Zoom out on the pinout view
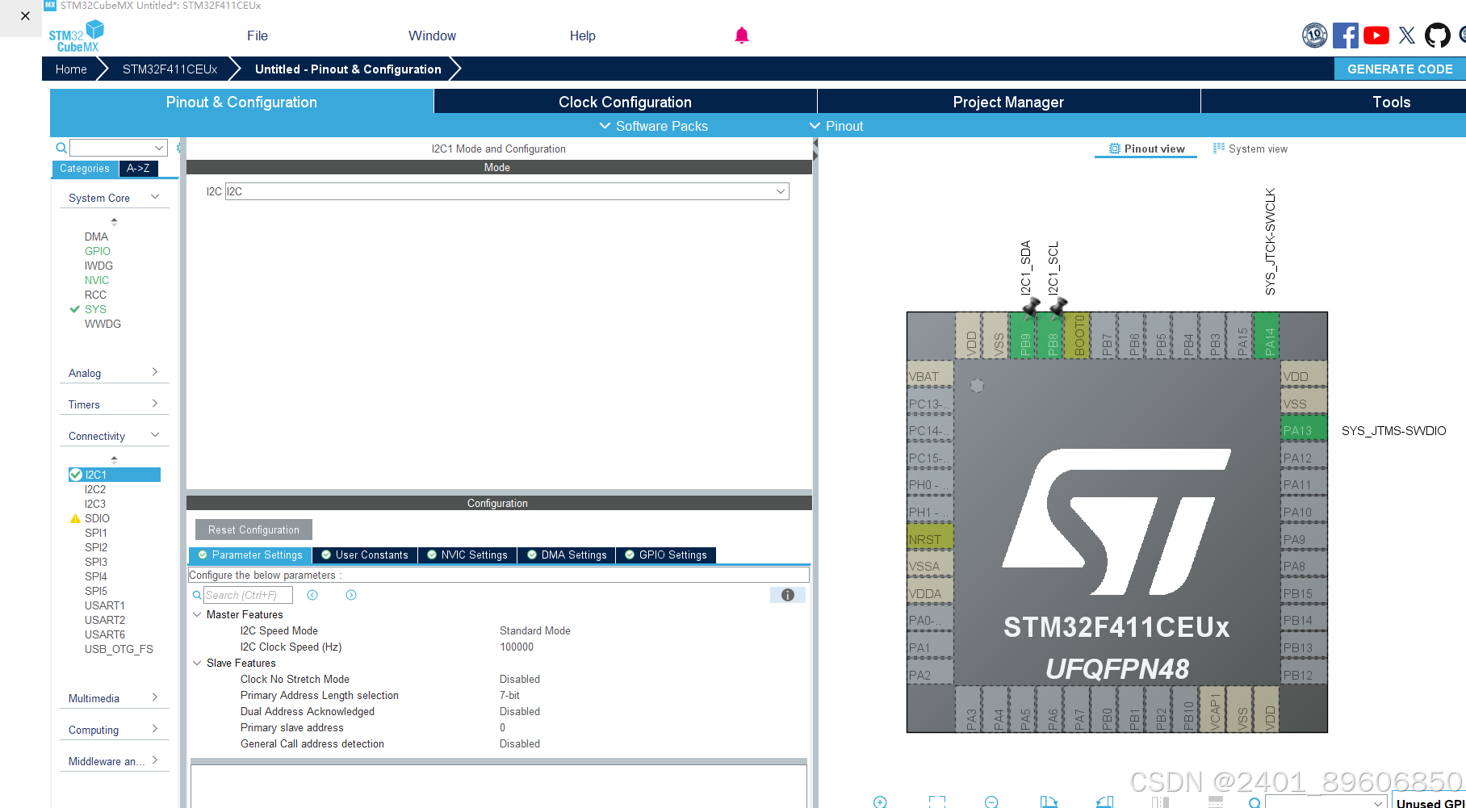 coord(991,802)
